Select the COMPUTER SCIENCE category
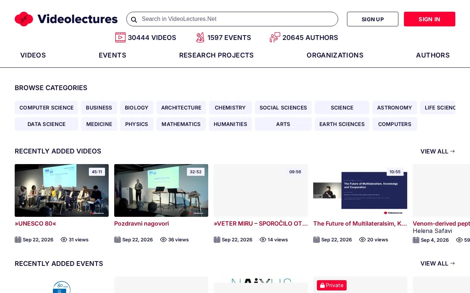The width and height of the screenshot is (470, 293). tap(47, 108)
